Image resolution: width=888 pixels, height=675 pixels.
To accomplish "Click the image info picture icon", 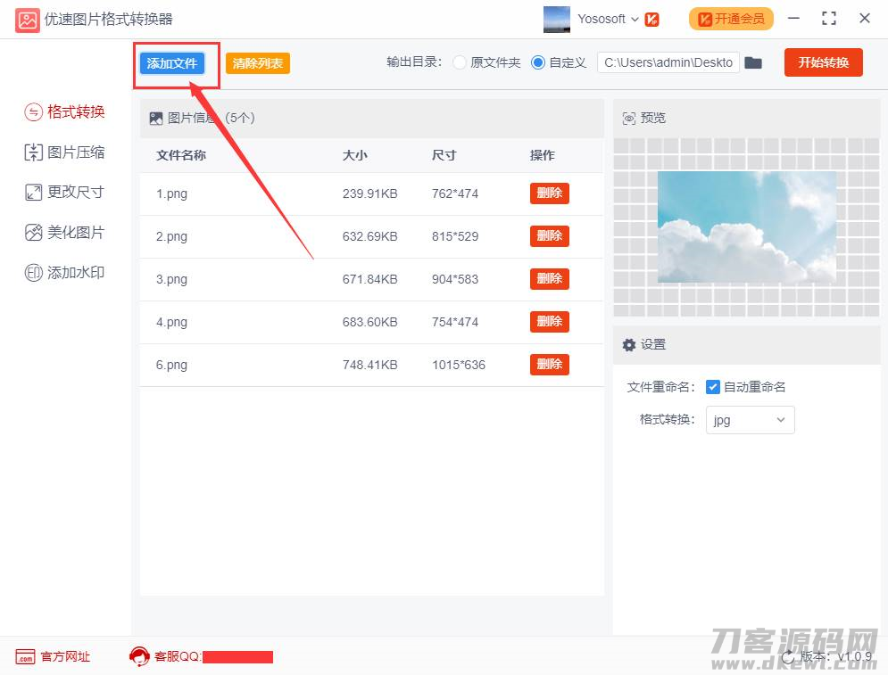I will pyautogui.click(x=156, y=119).
